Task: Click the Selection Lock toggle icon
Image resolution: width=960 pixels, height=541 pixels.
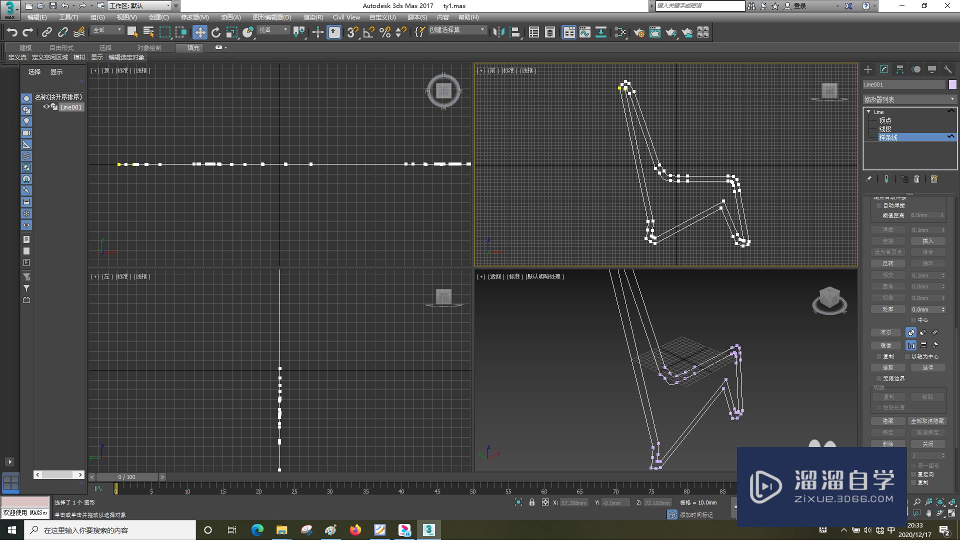Action: (x=532, y=502)
